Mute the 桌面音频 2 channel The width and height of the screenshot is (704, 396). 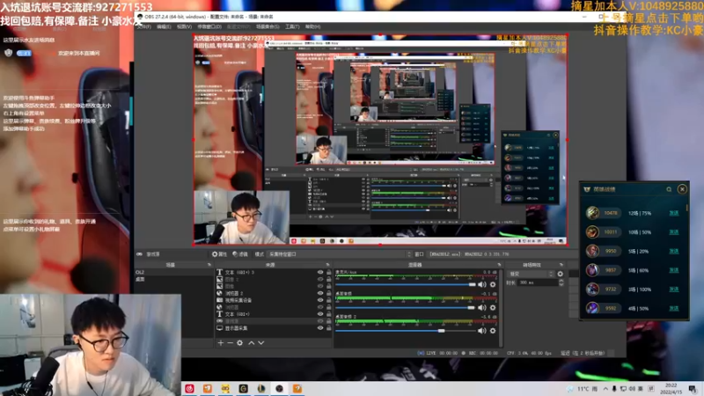point(482,331)
